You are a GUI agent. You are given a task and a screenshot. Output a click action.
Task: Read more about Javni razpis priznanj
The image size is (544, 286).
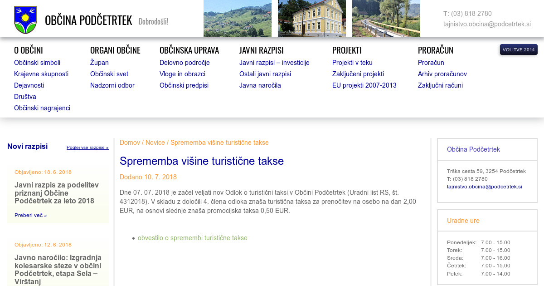[30, 215]
